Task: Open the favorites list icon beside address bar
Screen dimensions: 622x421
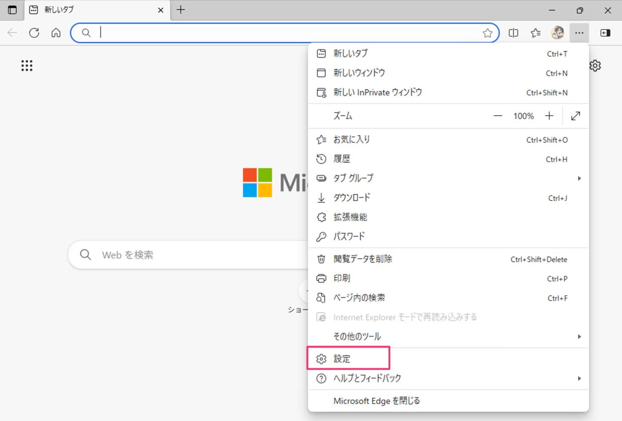Action: click(x=535, y=33)
